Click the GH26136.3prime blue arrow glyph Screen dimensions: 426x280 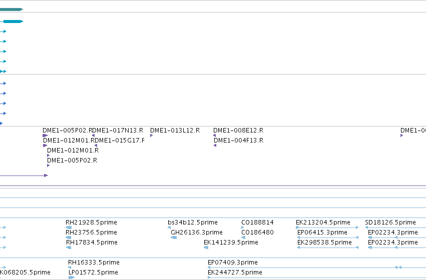pos(174,237)
